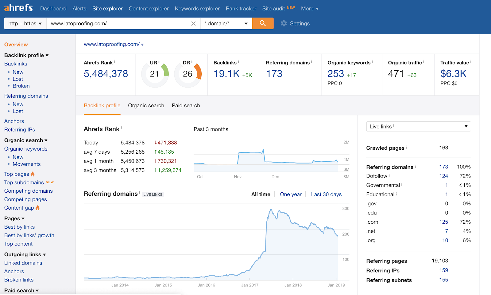This screenshot has width=491, height=295.
Task: Open the More menu in top navigation
Action: [310, 9]
